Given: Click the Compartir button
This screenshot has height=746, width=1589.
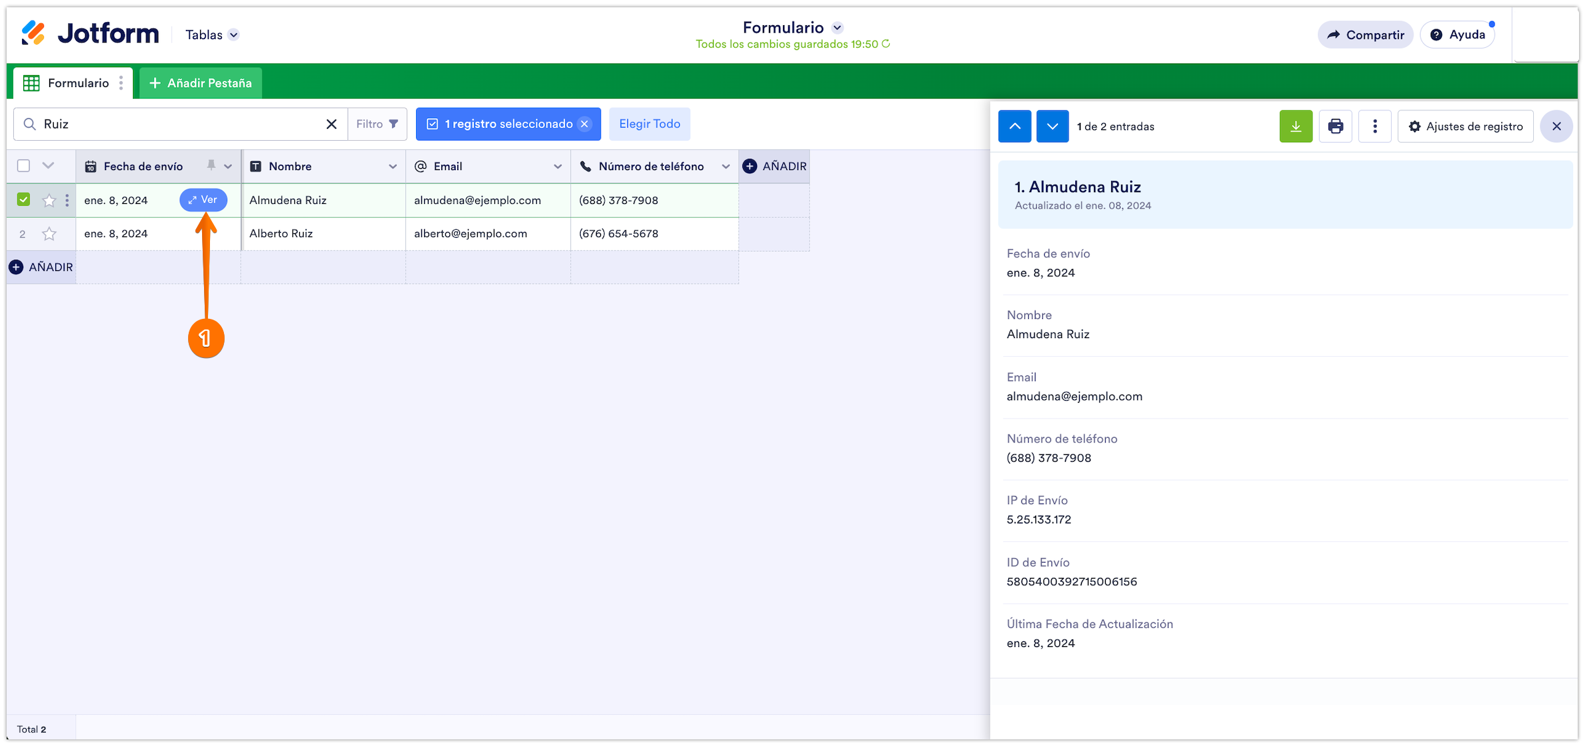Looking at the screenshot, I should [x=1365, y=35].
